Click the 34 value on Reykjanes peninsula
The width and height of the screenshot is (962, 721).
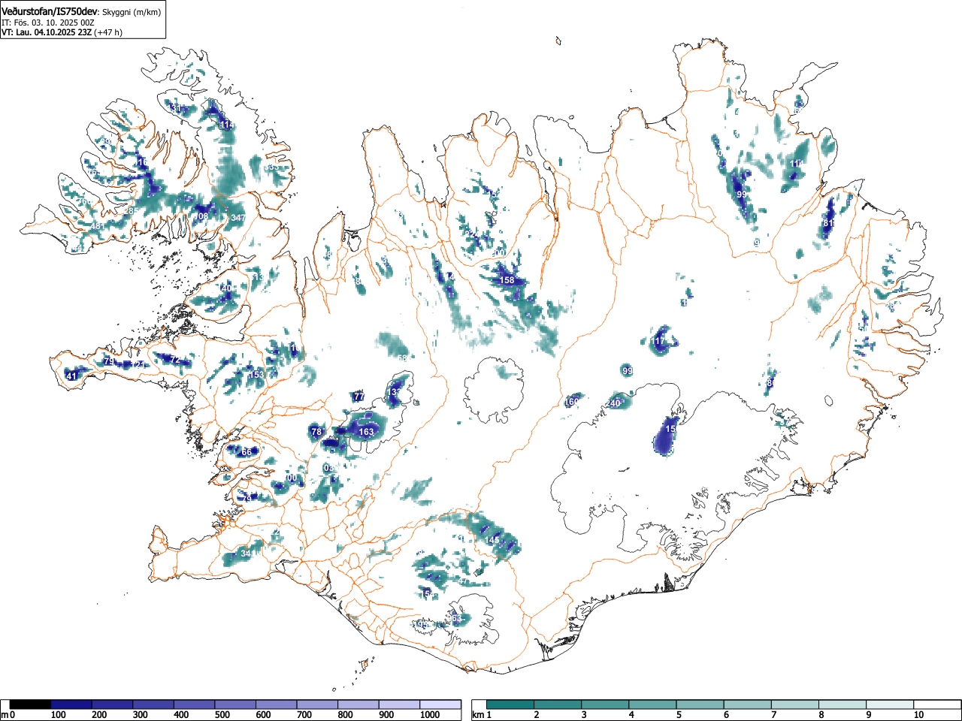click(246, 554)
